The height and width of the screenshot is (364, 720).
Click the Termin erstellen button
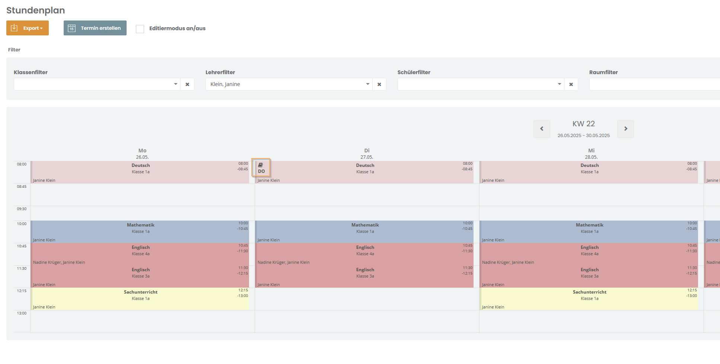[95, 28]
